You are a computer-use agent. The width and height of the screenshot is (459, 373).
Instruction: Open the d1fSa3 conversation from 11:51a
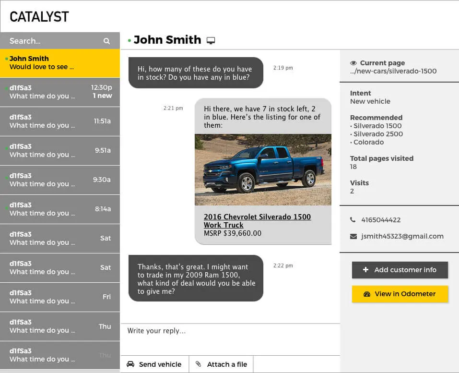tap(60, 121)
